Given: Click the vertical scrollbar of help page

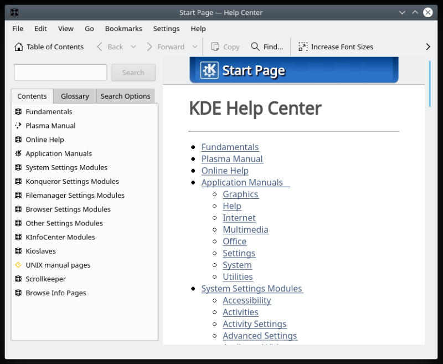Looking at the screenshot, I should (430, 83).
